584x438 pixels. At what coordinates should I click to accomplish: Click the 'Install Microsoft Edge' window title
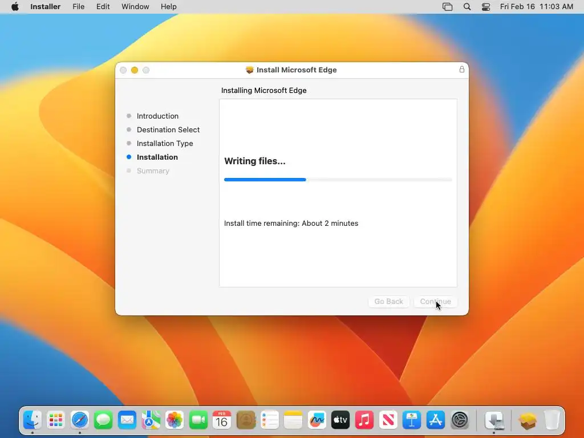[297, 70]
